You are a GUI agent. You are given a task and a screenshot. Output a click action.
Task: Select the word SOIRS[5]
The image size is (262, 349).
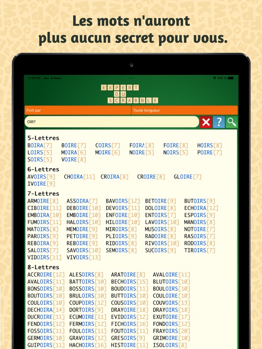click(x=40, y=160)
